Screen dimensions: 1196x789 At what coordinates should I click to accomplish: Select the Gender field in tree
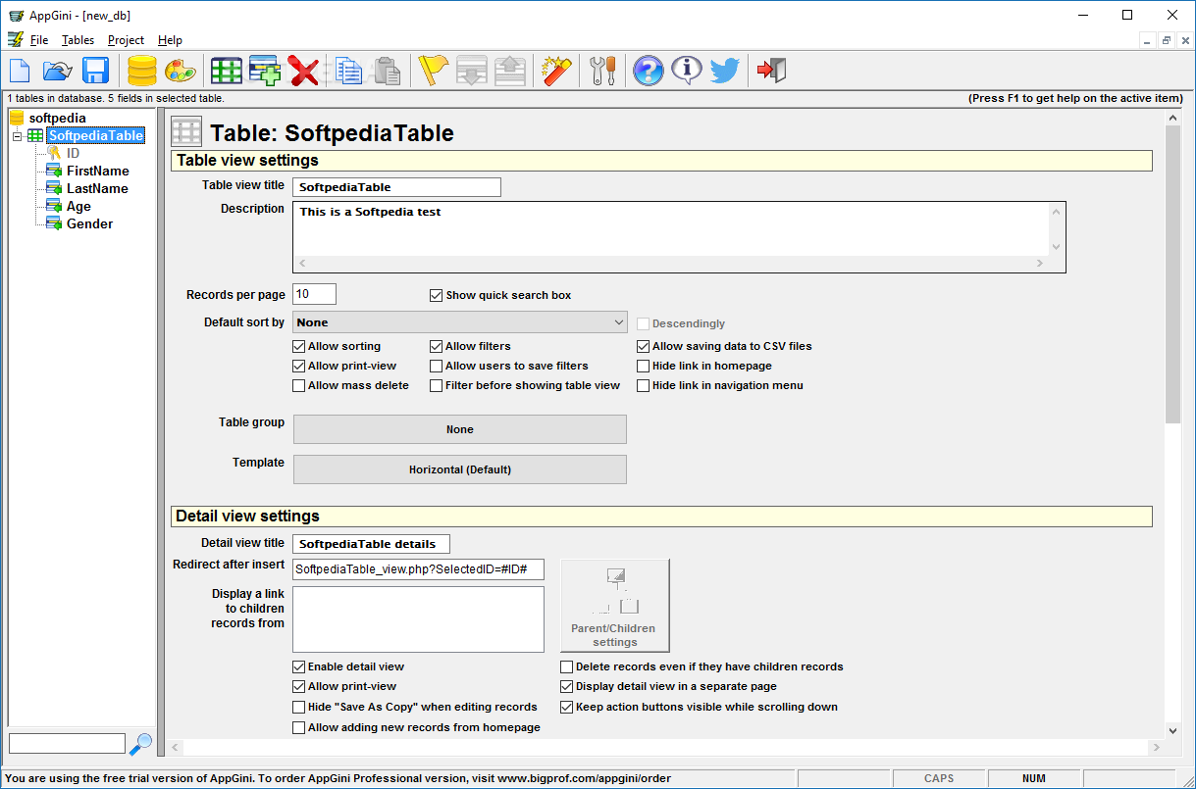click(x=89, y=223)
